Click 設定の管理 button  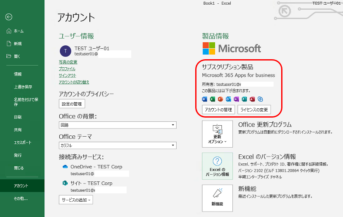[x=72, y=104]
